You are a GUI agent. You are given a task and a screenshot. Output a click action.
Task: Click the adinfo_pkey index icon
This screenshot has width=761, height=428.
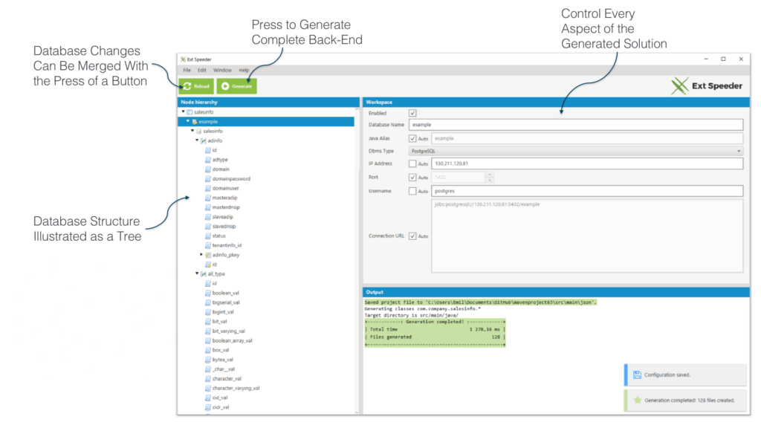(x=208, y=254)
